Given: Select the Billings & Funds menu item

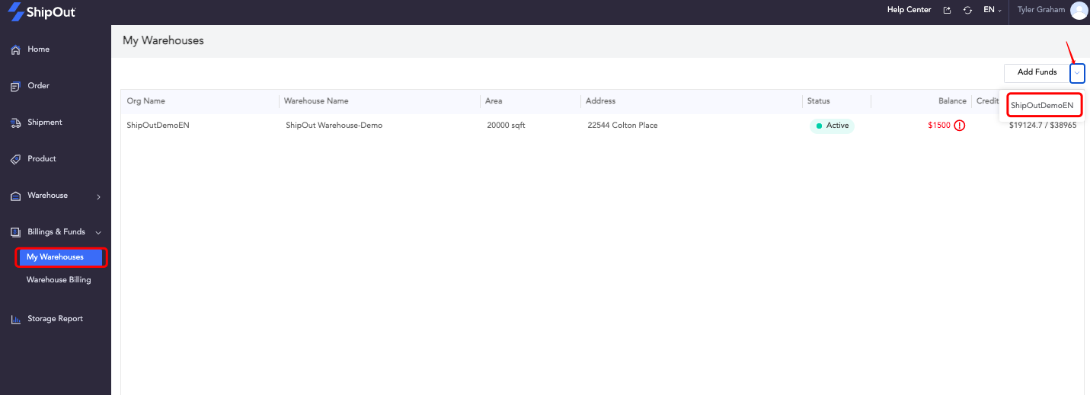Looking at the screenshot, I should [x=56, y=232].
